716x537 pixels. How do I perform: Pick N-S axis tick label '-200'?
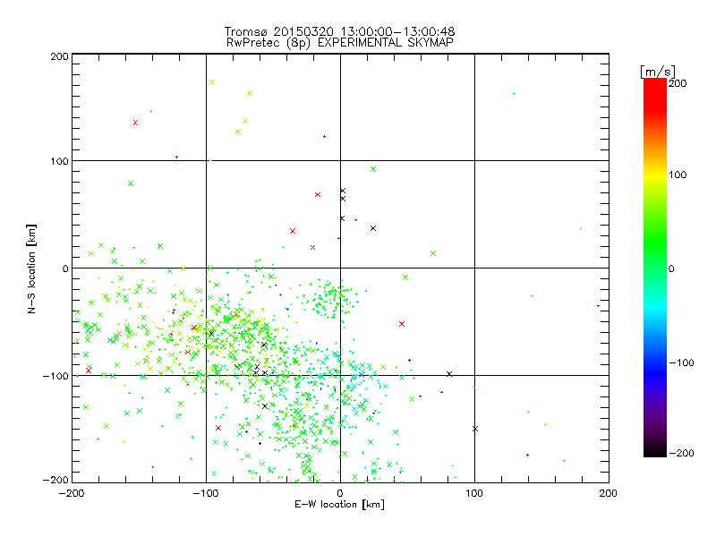pos(55,480)
